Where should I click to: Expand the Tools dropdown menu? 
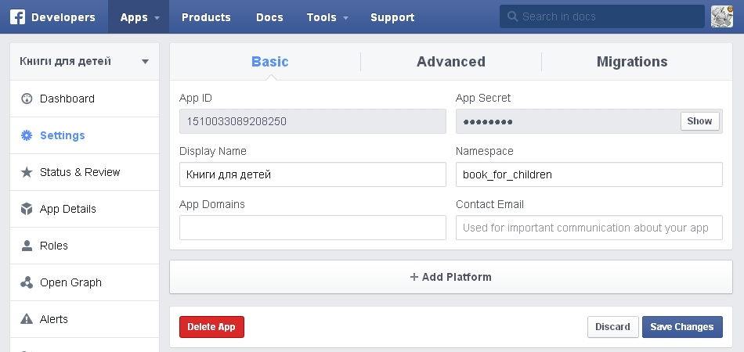[x=327, y=17]
